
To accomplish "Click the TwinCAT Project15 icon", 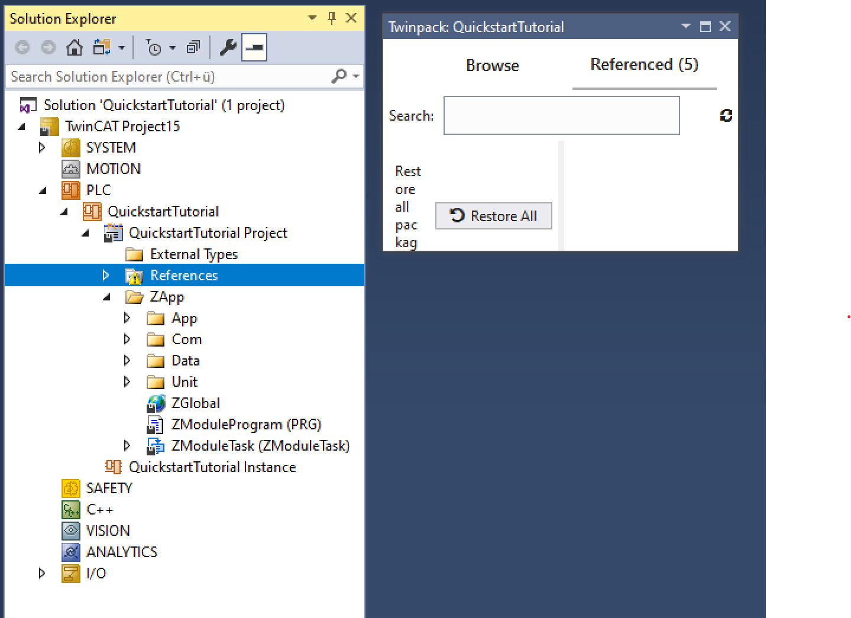I will tap(49, 127).
